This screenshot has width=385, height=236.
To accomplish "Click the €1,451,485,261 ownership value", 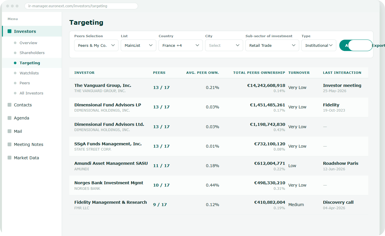I will pos(267,105).
